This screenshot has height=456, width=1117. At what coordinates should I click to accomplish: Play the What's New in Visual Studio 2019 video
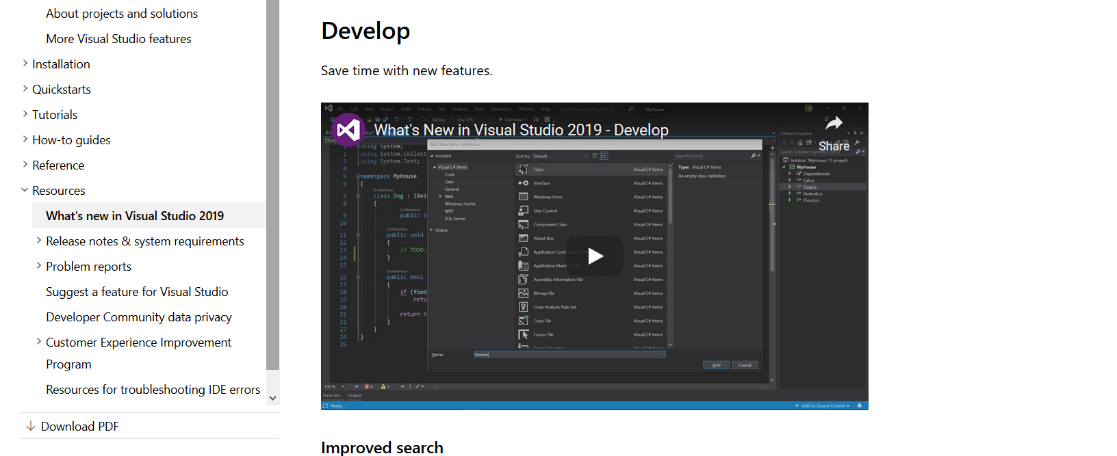point(595,256)
